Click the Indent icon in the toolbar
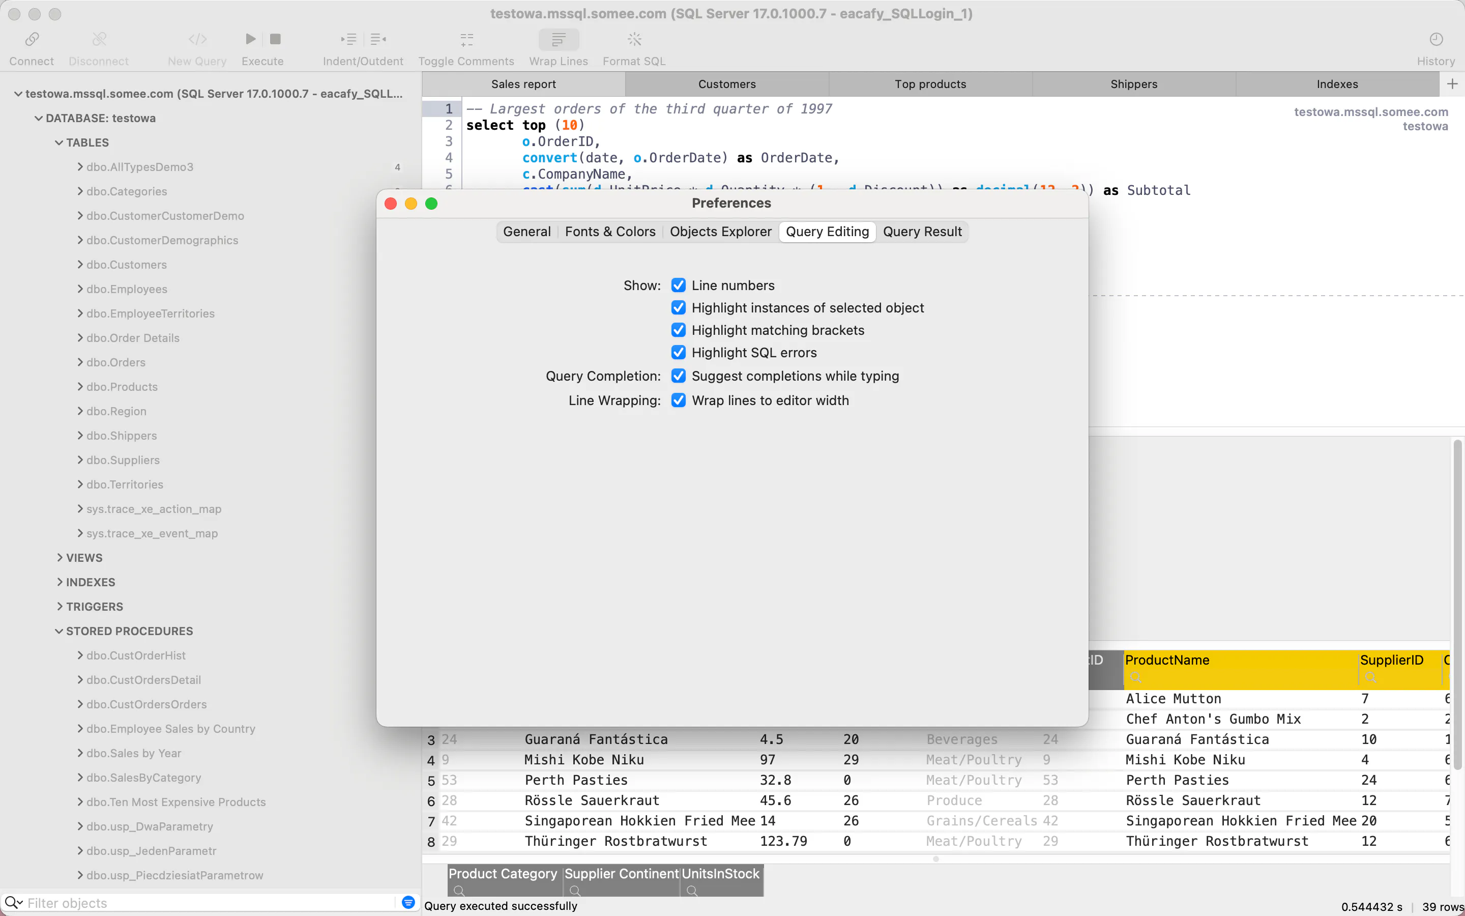 [x=348, y=39]
